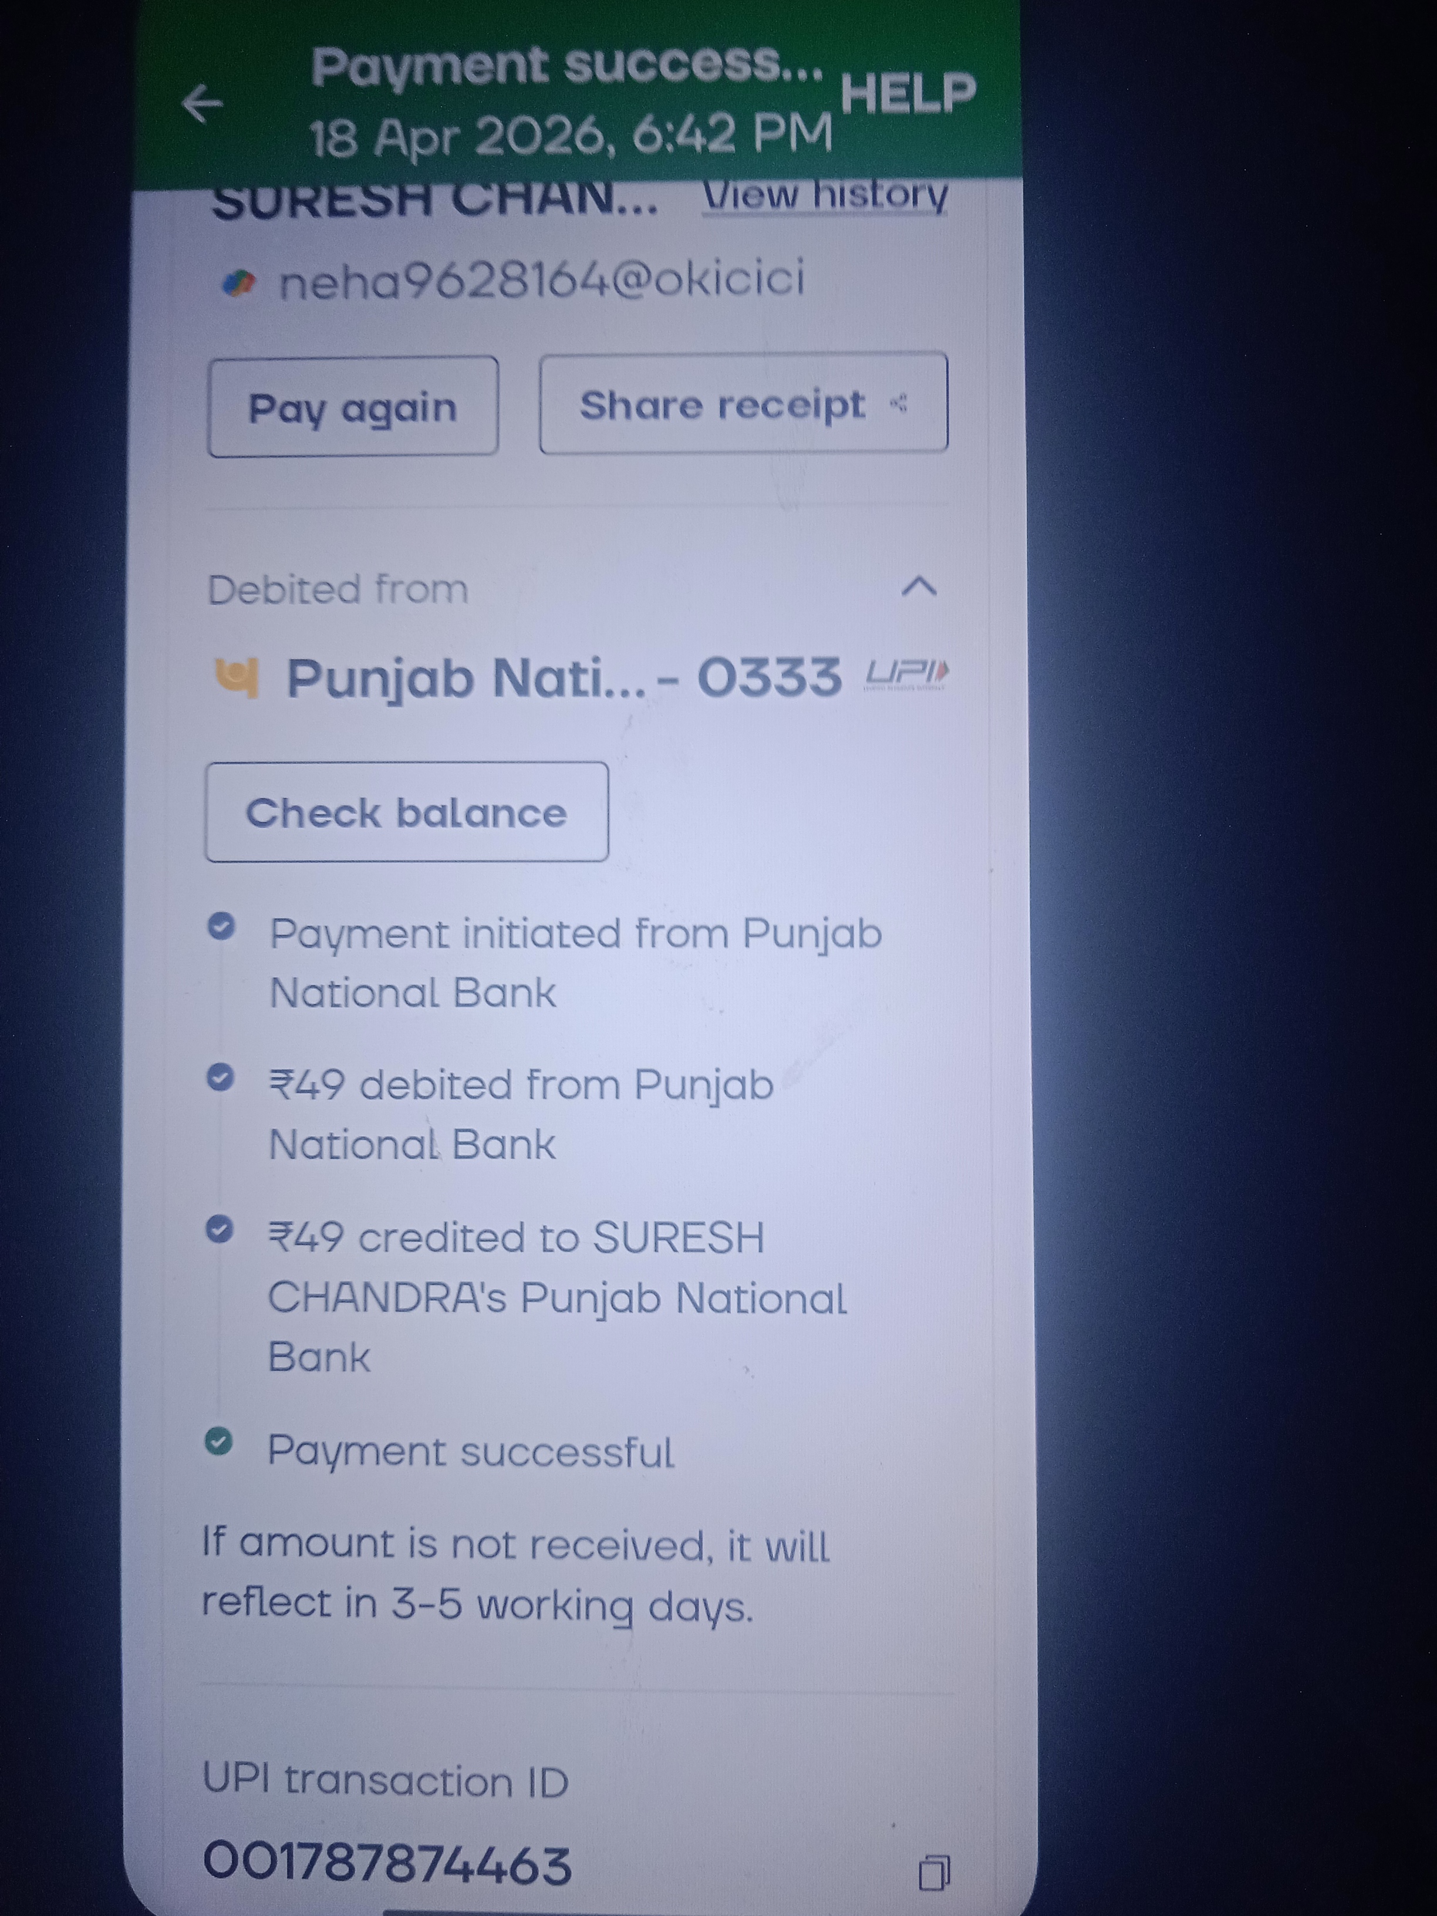
Task: Tap the share icon inside Share receipt
Action: [x=898, y=403]
